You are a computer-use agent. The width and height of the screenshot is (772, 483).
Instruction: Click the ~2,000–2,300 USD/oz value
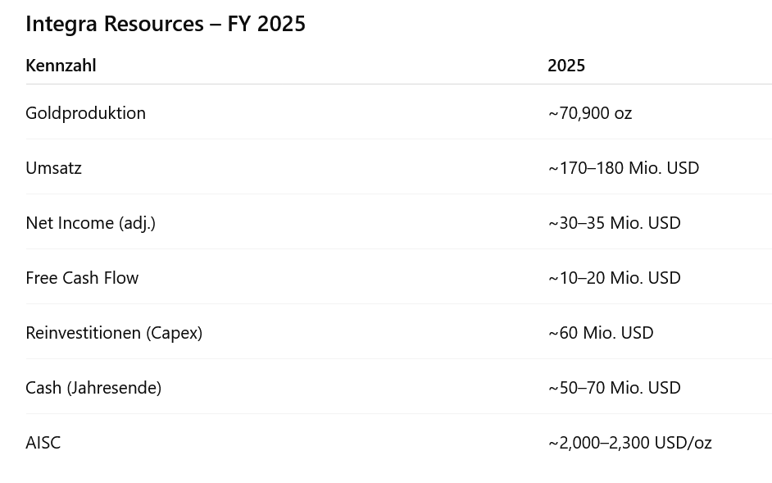[630, 443]
